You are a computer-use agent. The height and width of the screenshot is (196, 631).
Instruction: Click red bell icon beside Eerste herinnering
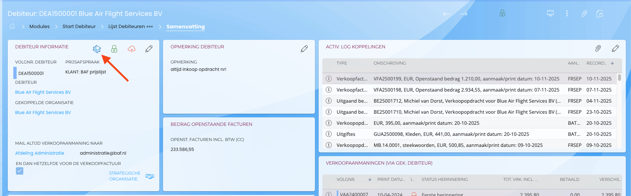tap(414, 194)
